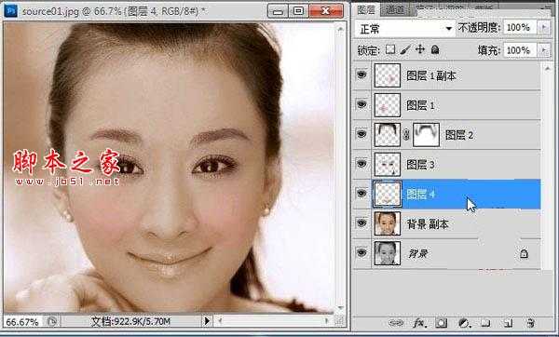The width and height of the screenshot is (559, 337).
Task: Click canvas vertical scrollbar up arrow
Action: 340,29
